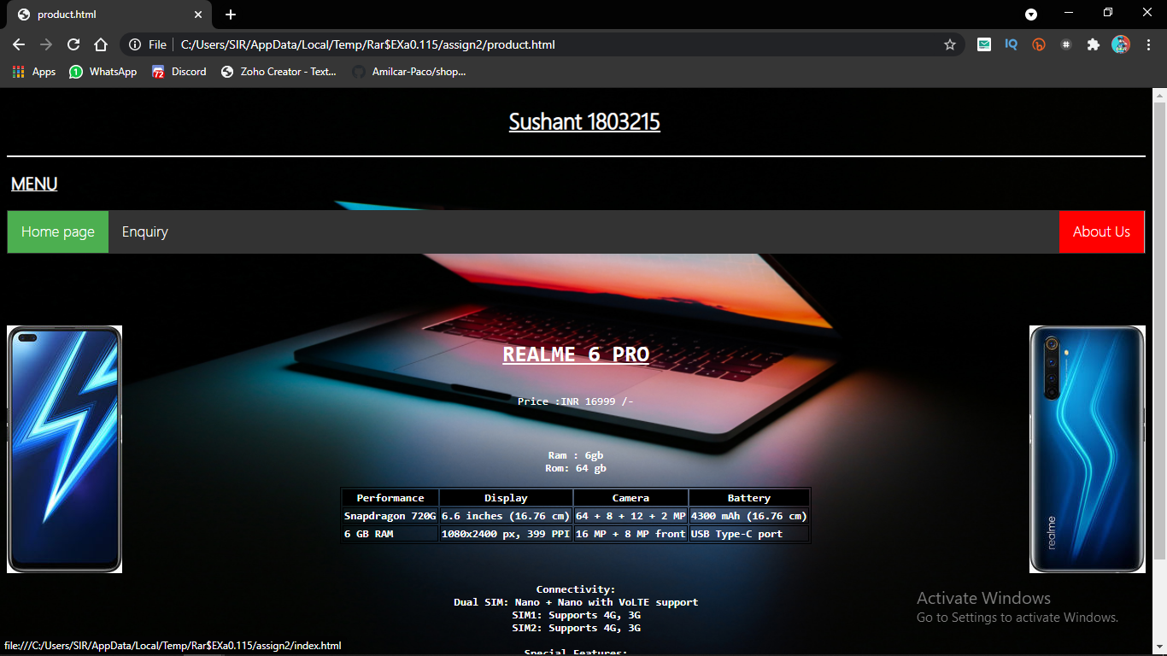The height and width of the screenshot is (656, 1167).
Task: Restore down the Chrome window
Action: pos(1108,13)
